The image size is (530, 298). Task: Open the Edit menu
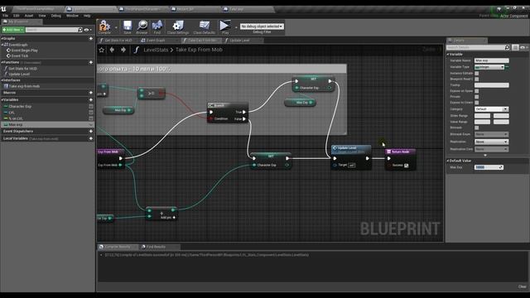click(17, 16)
